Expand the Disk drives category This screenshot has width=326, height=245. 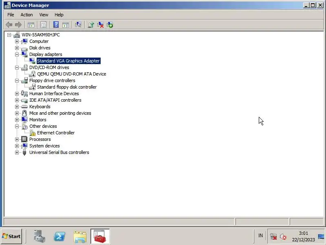tap(17, 48)
